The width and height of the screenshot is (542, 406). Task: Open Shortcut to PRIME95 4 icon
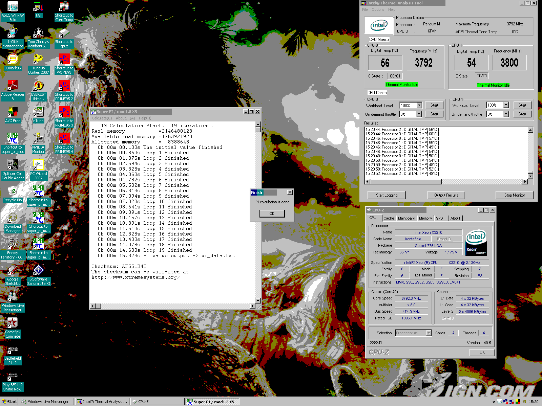click(x=64, y=143)
